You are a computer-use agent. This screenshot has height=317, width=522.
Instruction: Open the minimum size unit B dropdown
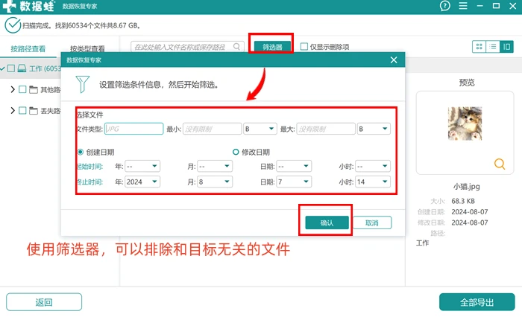coord(260,129)
